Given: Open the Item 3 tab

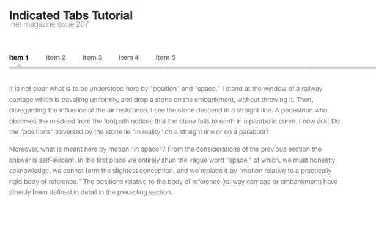Looking at the screenshot, I should 92,58.
